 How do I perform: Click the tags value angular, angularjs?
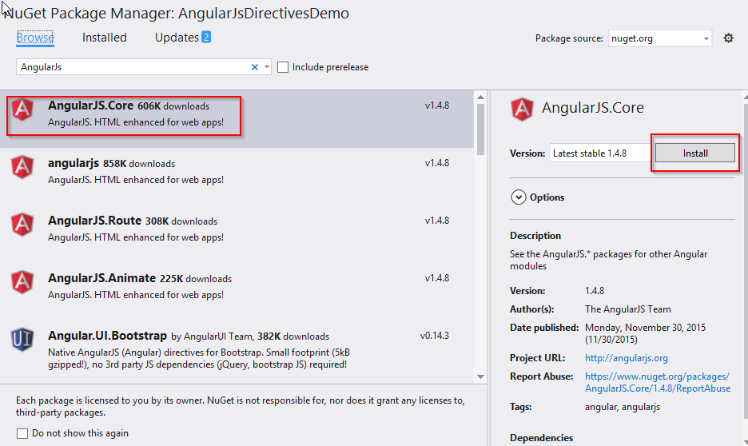623,407
